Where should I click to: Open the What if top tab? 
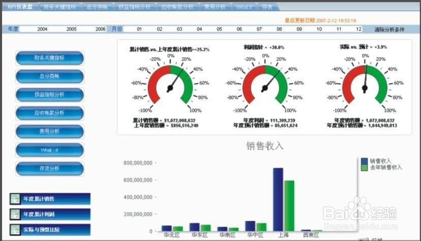[244, 7]
